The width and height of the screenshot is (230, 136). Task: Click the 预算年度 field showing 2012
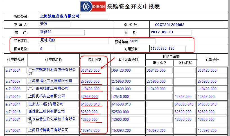pyautogui.click(x=142, y=41)
